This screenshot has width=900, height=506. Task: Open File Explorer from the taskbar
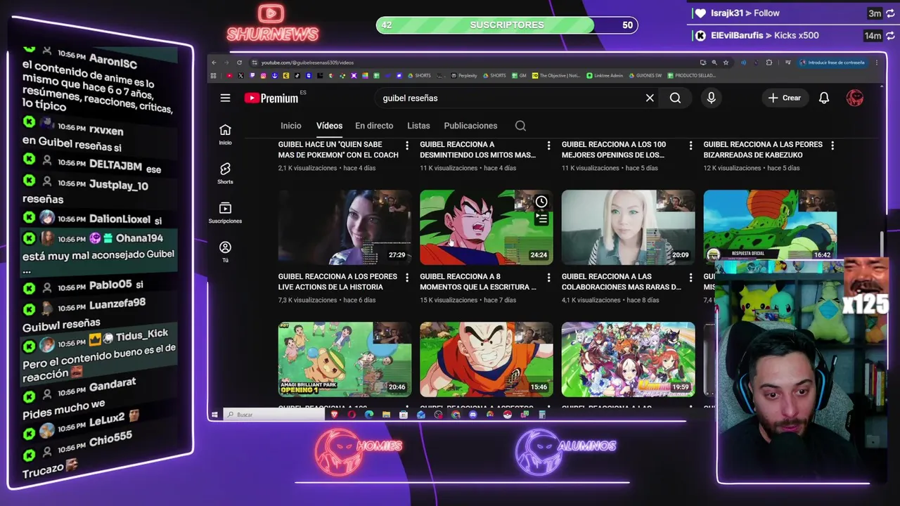tap(386, 415)
